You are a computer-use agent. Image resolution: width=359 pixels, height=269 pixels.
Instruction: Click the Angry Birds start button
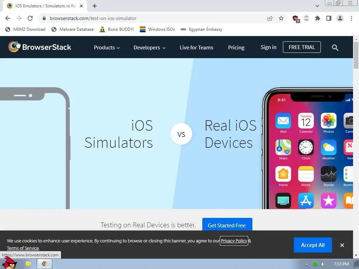pyautogui.click(x=9, y=263)
